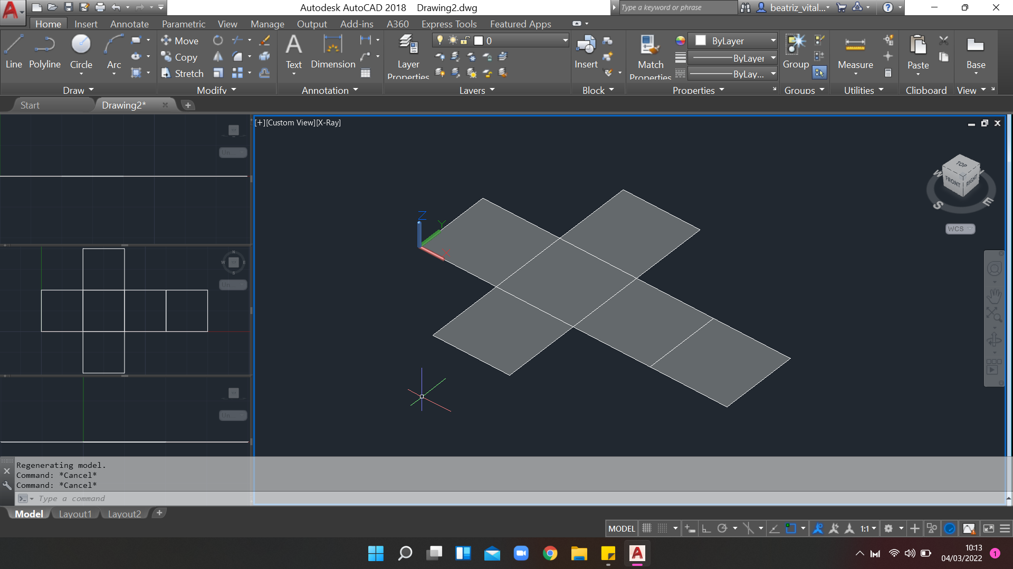Switch to the Model tab

point(29,514)
